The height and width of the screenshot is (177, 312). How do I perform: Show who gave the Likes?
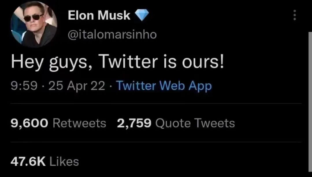pos(64,161)
